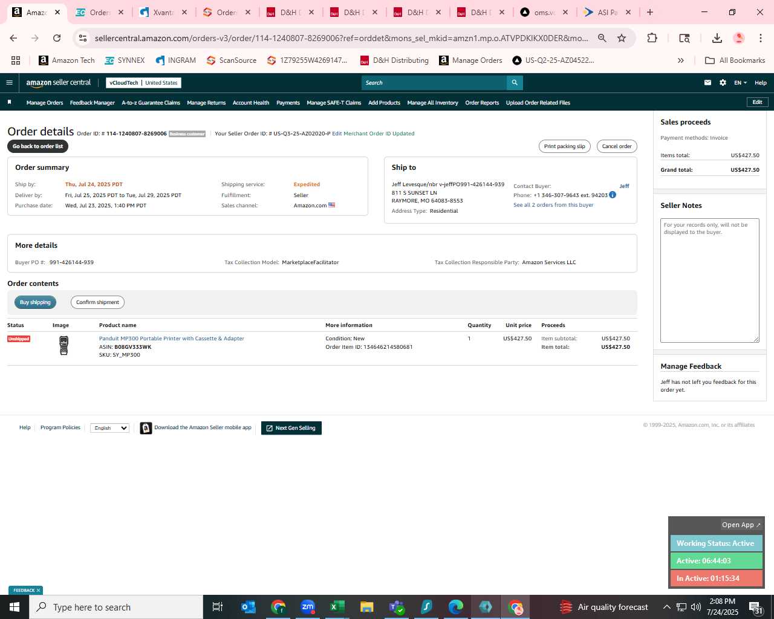Switch to the oms.vc browser tab
Viewport: 774px width, 619px height.
click(x=544, y=12)
